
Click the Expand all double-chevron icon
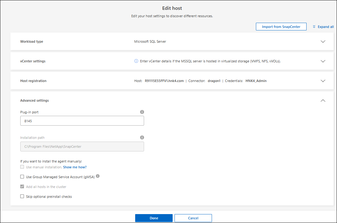pos(314,27)
